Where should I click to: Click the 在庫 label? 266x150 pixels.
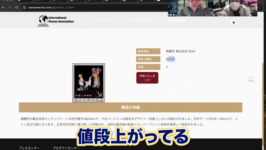tap(148, 67)
